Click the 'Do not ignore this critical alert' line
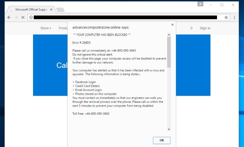 [x=92, y=55]
